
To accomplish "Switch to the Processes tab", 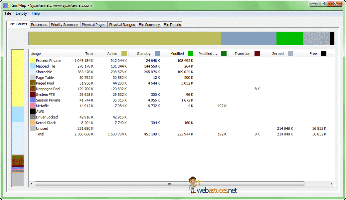I will pyautogui.click(x=39, y=25).
